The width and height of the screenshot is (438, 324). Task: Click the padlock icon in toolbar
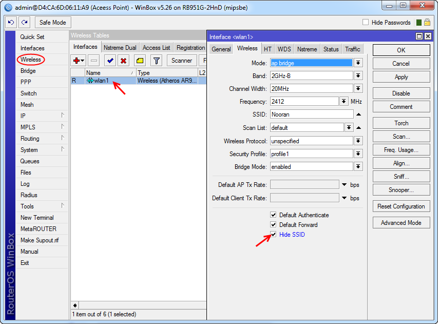click(427, 23)
